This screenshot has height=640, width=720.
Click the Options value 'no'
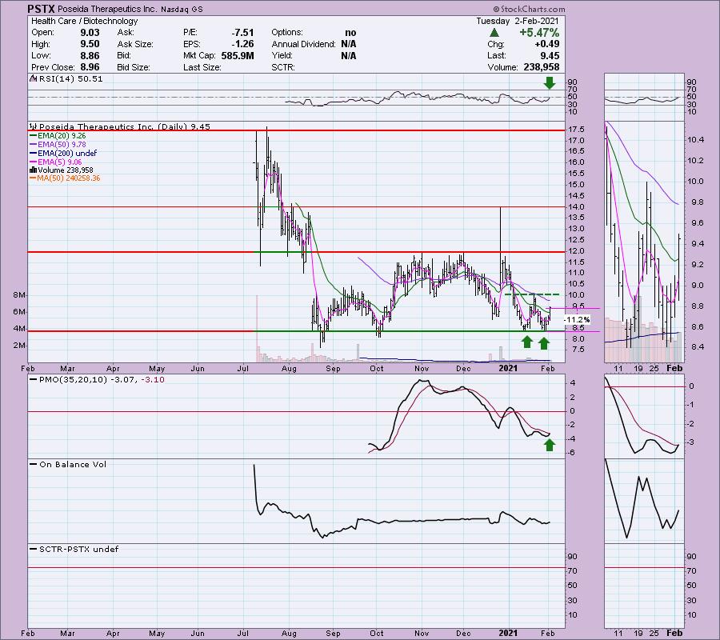(x=350, y=33)
